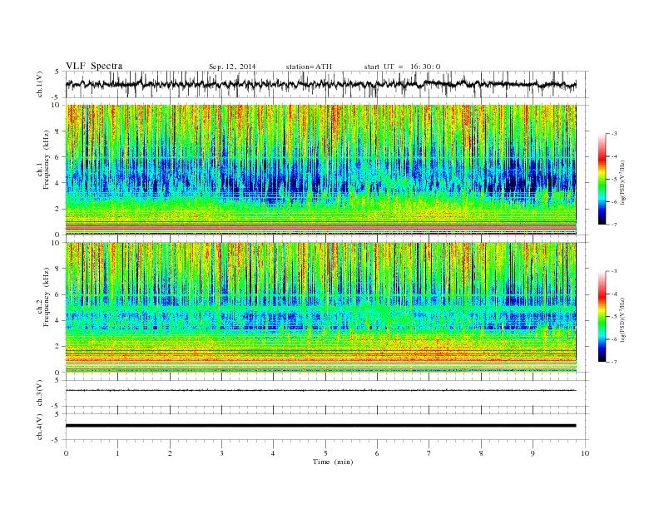Click the ch.1 waveform trace panel
The width and height of the screenshot is (659, 509).
click(327, 85)
